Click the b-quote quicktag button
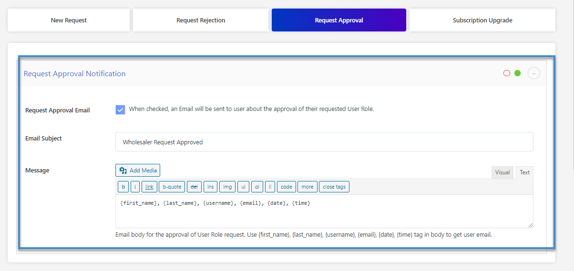This screenshot has height=271, width=574. point(172,187)
